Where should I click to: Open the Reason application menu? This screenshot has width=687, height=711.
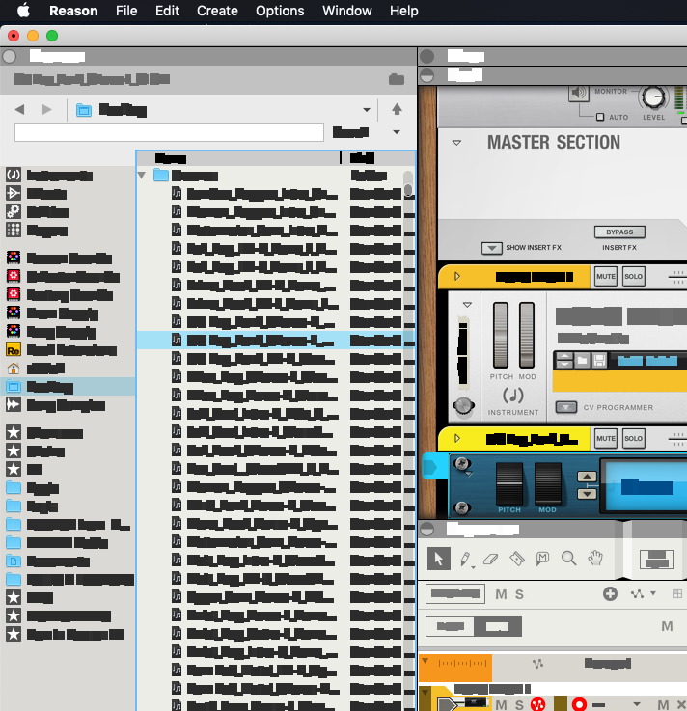click(73, 11)
